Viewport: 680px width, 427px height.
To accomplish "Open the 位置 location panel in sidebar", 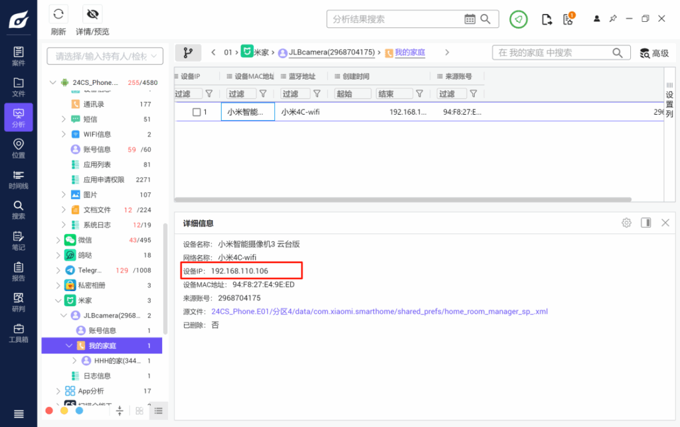I will pos(18,149).
